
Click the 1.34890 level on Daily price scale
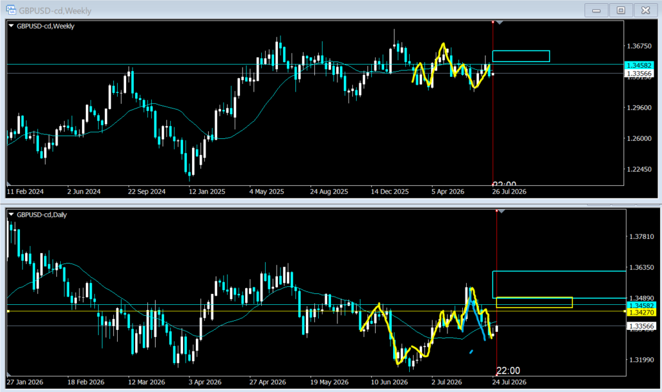tap(641, 298)
